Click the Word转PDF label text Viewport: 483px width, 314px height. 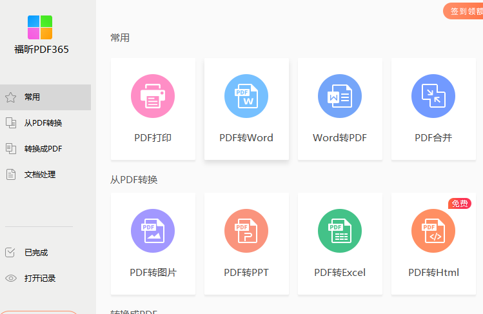340,137
